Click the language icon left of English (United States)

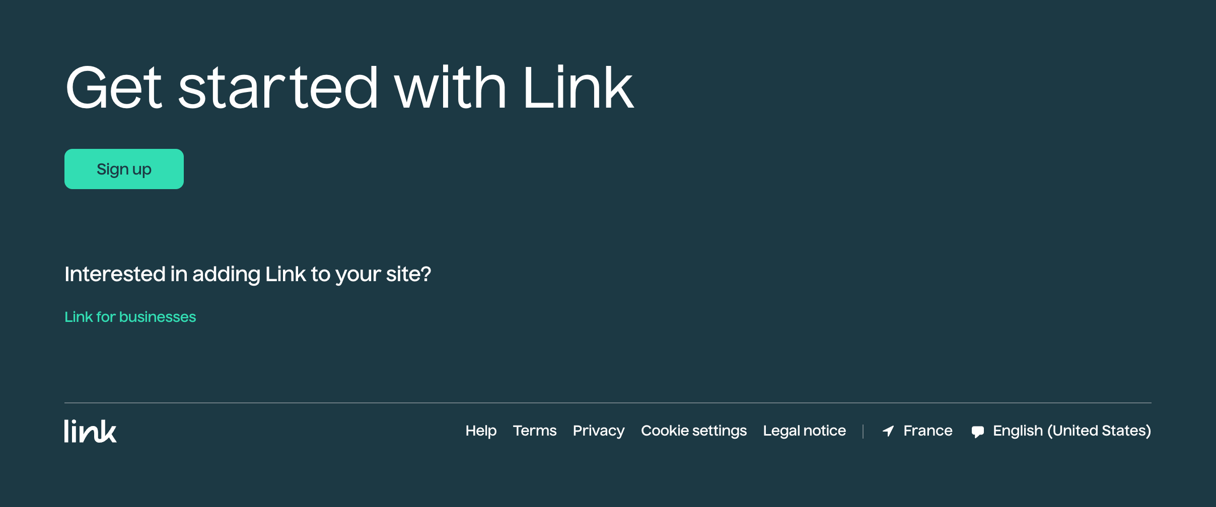pos(977,431)
